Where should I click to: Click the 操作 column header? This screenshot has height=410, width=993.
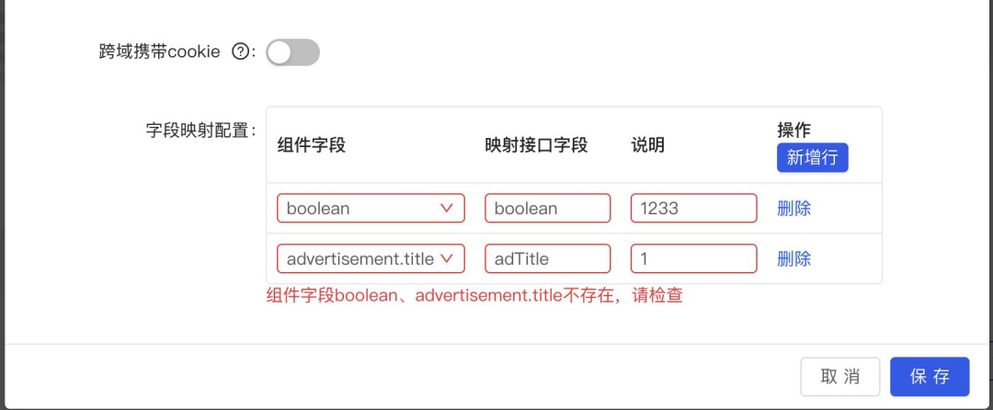coord(794,130)
